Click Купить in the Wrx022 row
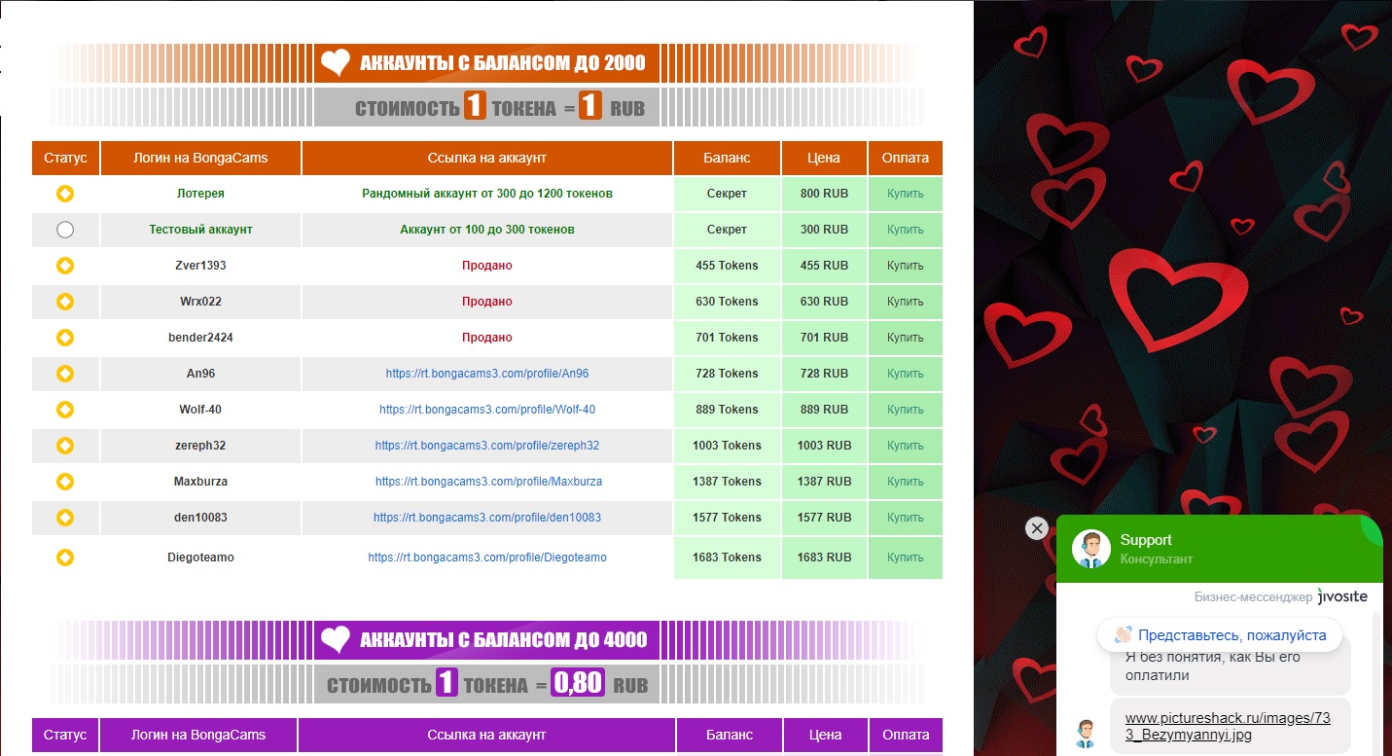The width and height of the screenshot is (1392, 756). click(905, 302)
